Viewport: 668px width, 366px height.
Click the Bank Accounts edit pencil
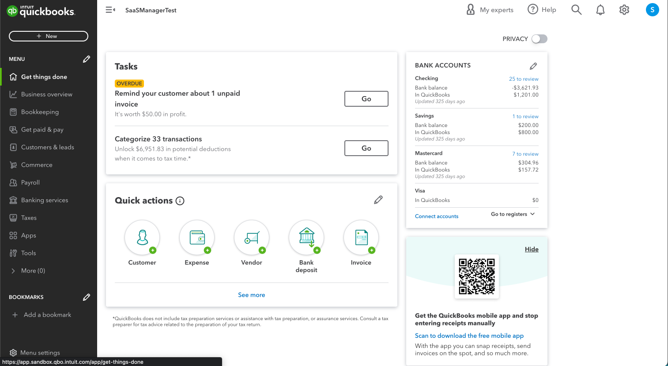533,66
